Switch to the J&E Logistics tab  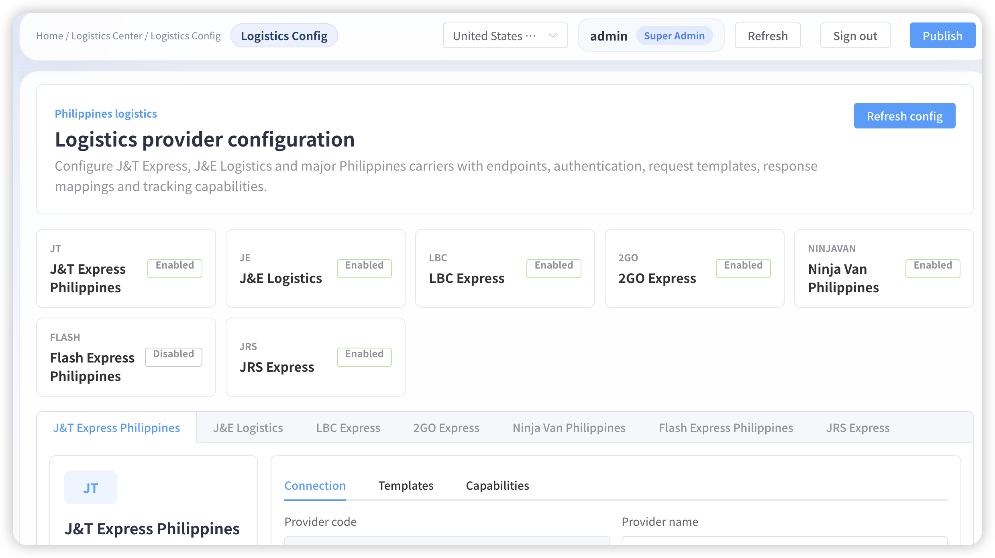248,428
